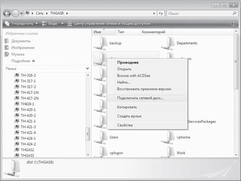Click the search magnifier icon
Image resolution: width=241 pixels, height=181 pixels.
tap(234, 13)
